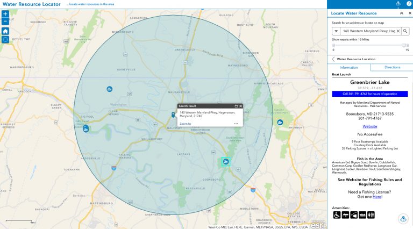
Task: Close the Locate Water Resource panel
Action: tap(410, 13)
